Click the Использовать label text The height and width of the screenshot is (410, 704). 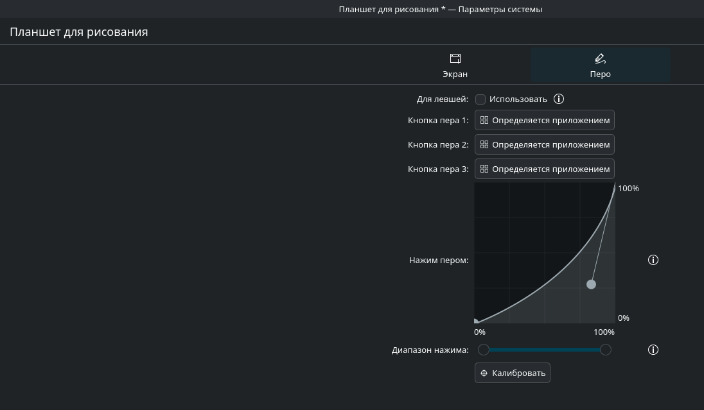click(518, 99)
